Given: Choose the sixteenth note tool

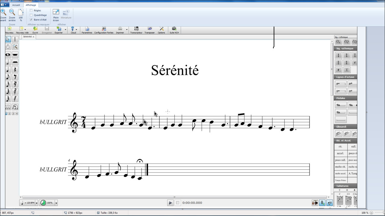Looking at the screenshot, I should [x=8, y=84].
